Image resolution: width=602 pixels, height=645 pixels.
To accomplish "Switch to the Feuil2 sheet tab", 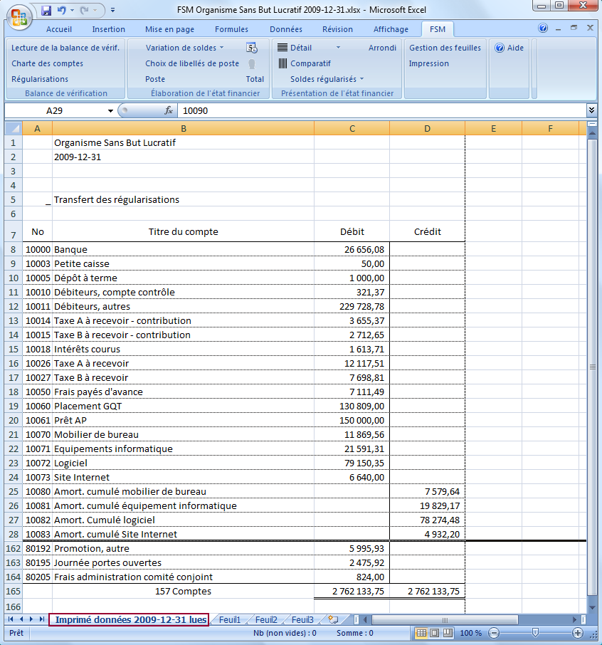I will point(266,620).
